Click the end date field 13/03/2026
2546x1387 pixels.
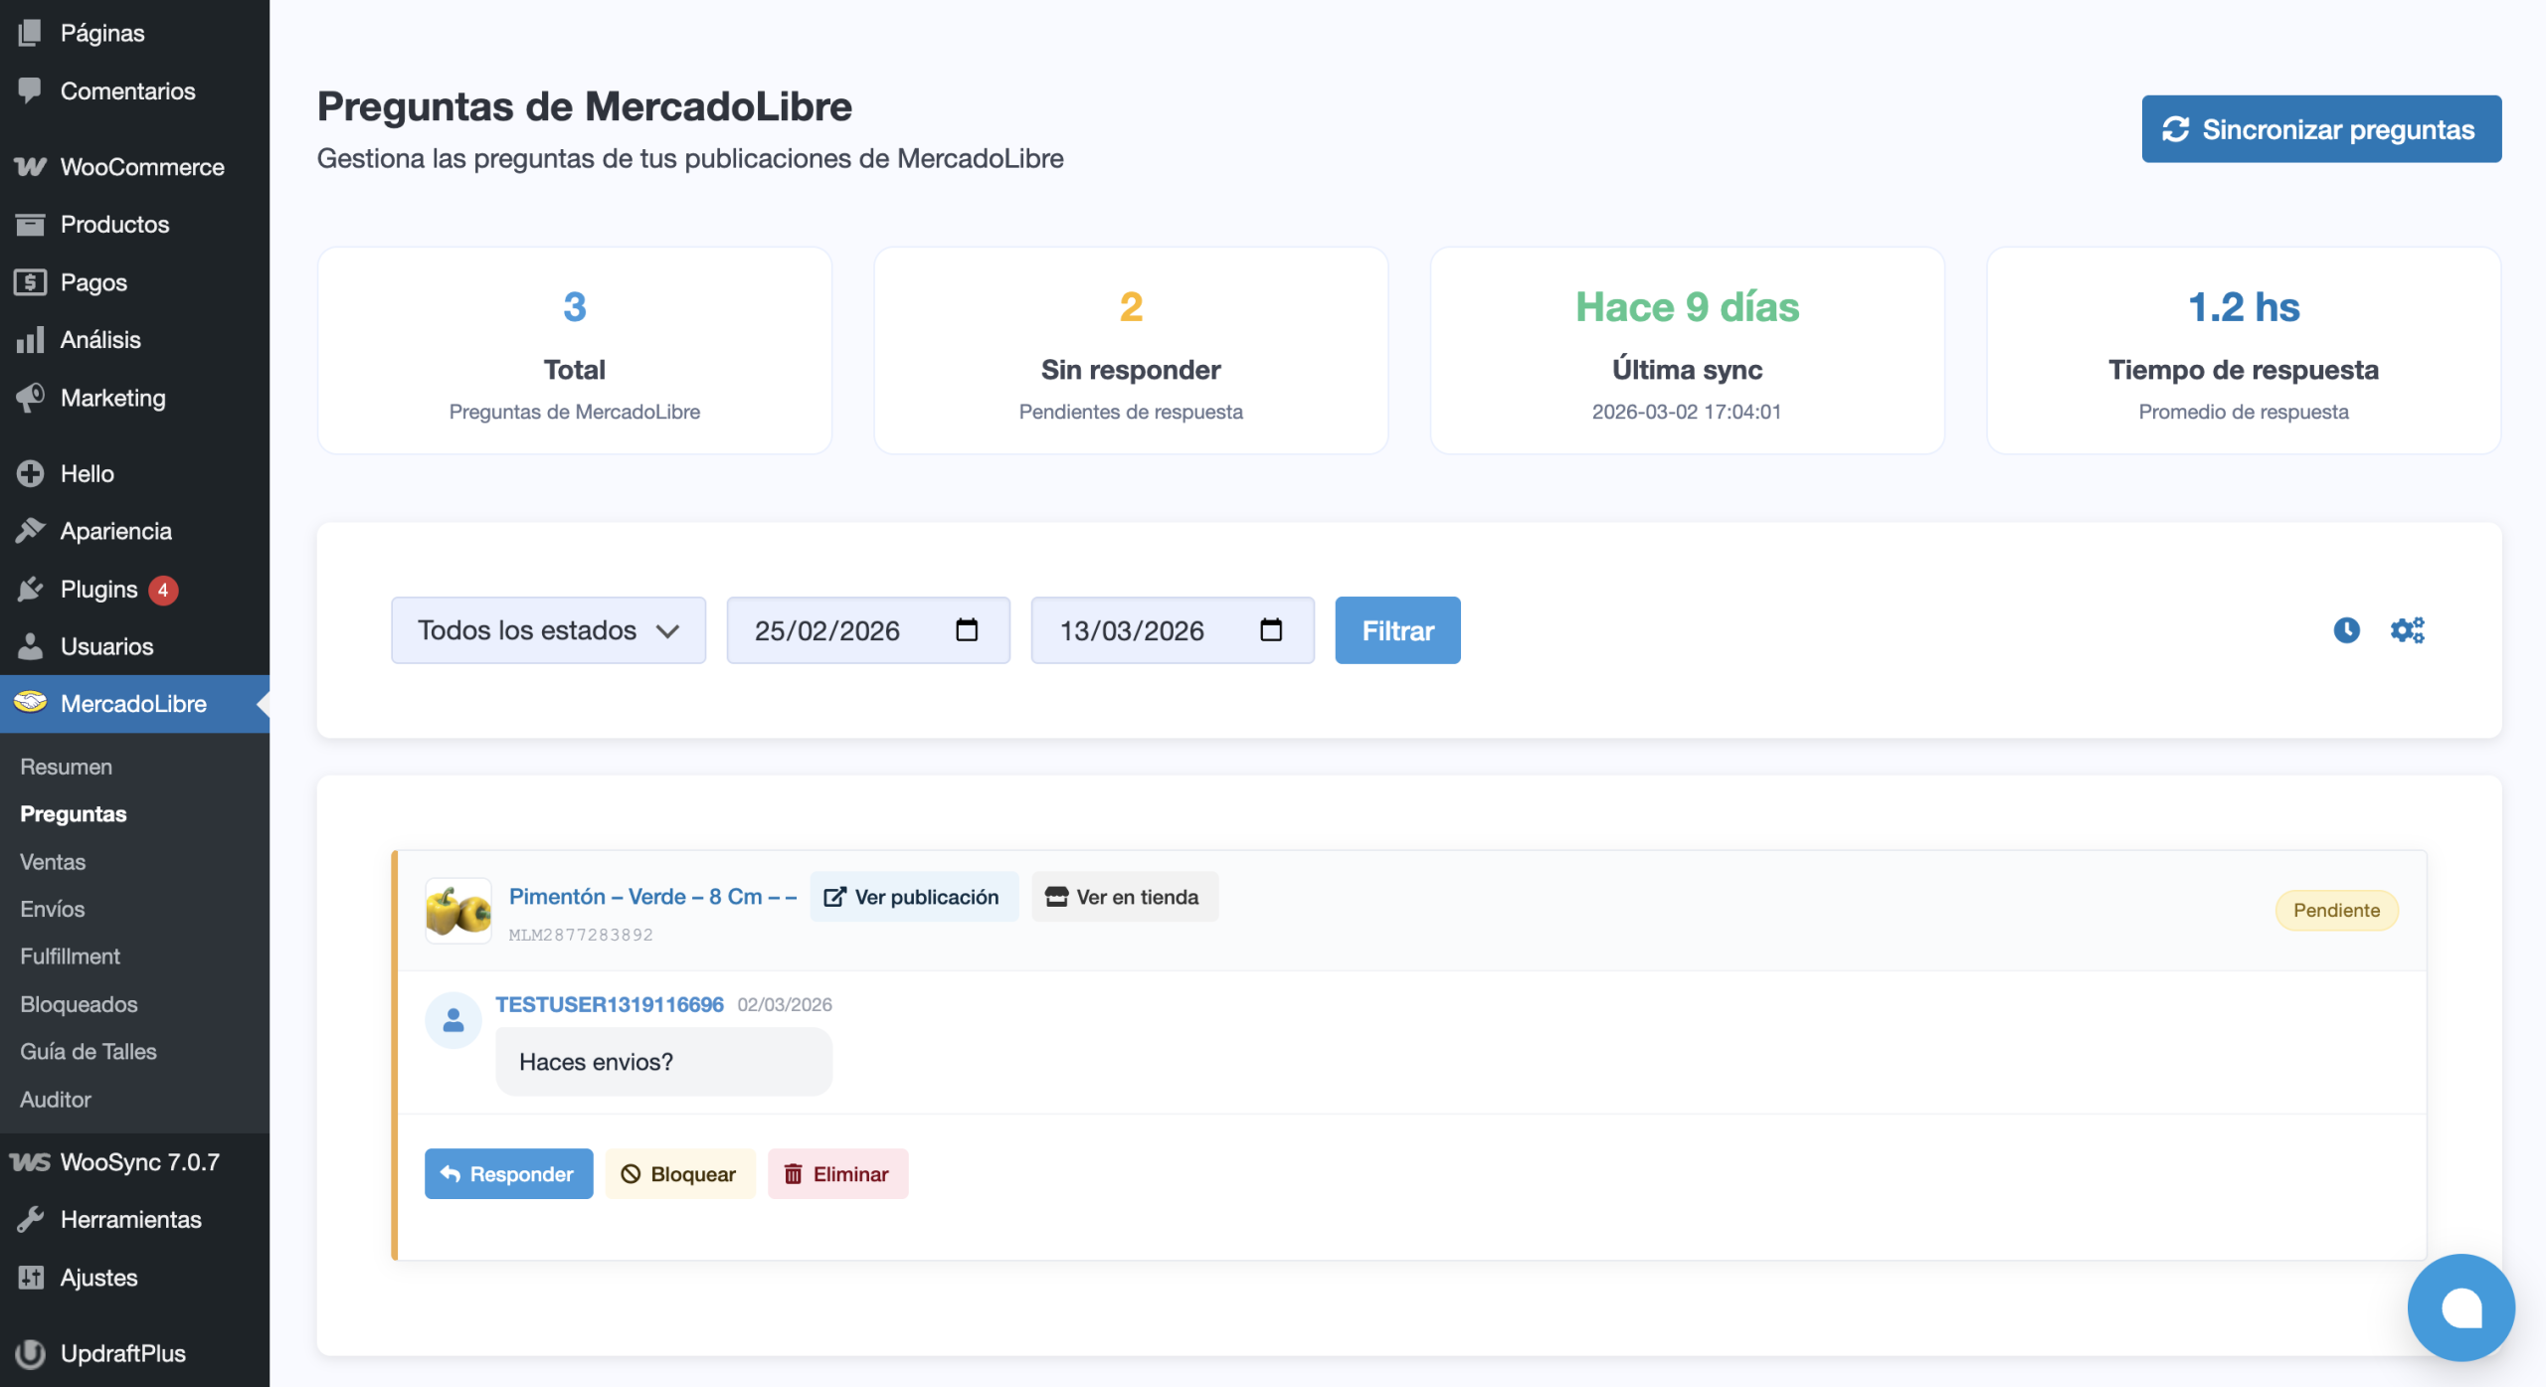[1173, 630]
